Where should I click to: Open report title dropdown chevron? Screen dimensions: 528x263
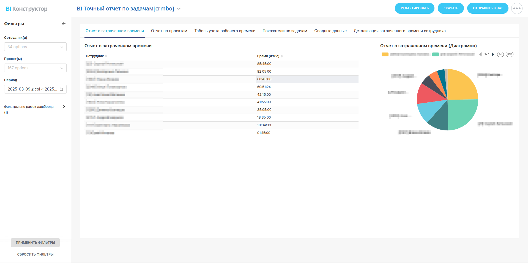[x=179, y=9]
